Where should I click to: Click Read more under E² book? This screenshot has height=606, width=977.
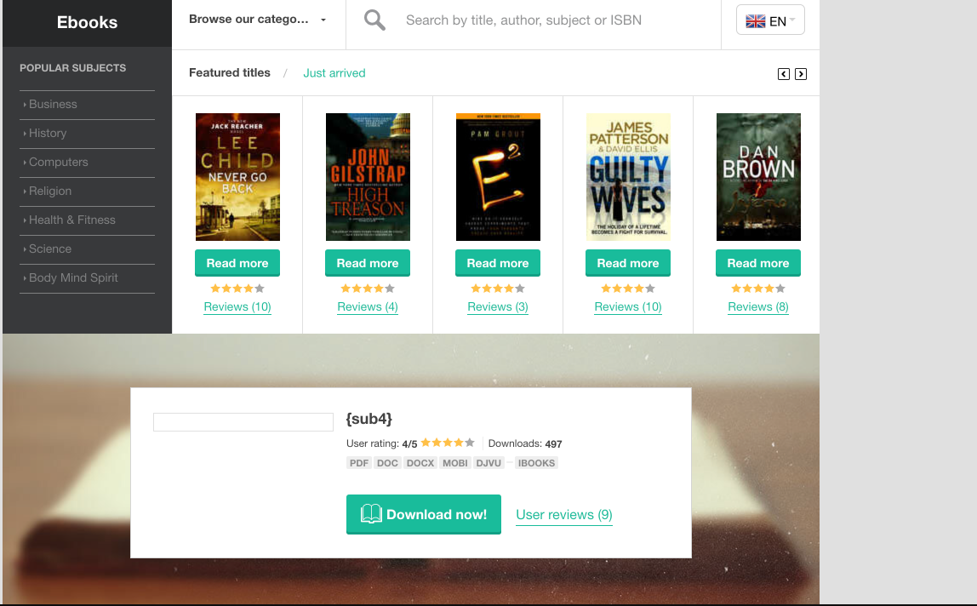click(x=498, y=263)
